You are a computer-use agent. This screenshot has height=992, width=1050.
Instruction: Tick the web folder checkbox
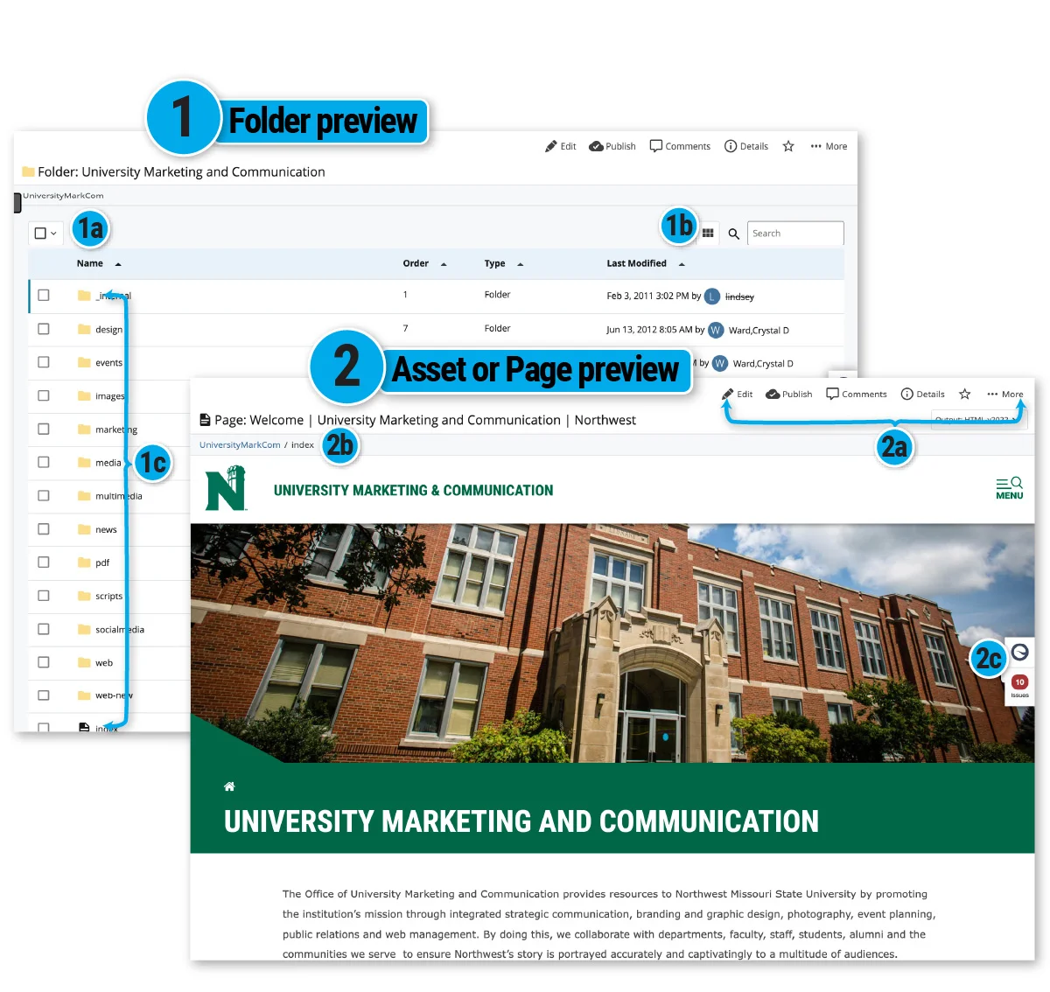(x=44, y=662)
